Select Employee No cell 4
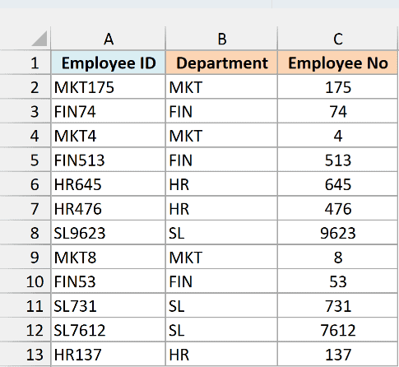This screenshot has width=399, height=367. 338,135
